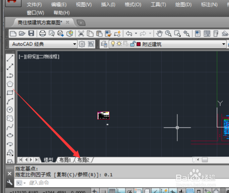Screen dimensions: 229x193
Task: Select the Revision Cloud tool
Action: 10,118
